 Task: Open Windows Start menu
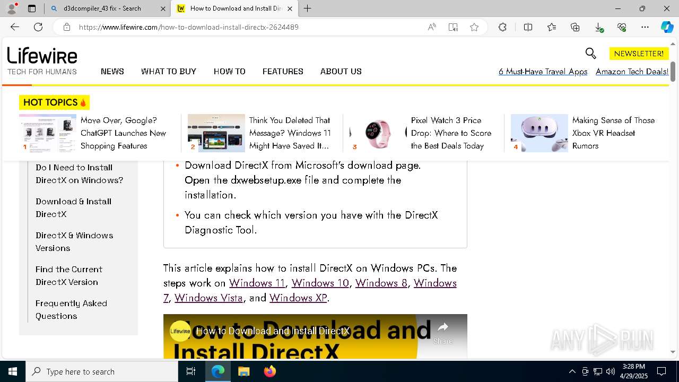tap(13, 371)
